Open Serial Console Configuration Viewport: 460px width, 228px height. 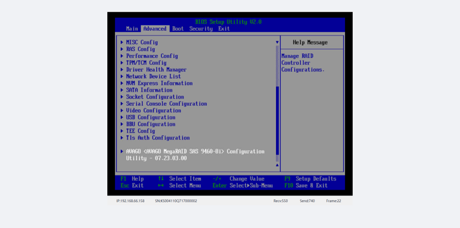(166, 104)
